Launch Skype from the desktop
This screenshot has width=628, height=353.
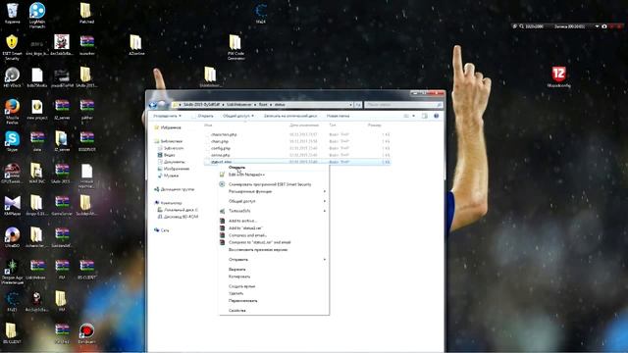pyautogui.click(x=12, y=141)
